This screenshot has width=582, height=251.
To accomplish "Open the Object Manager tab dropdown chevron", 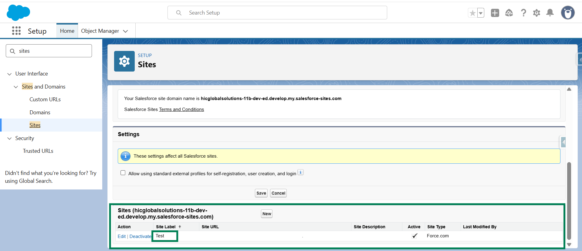I will tap(126, 31).
